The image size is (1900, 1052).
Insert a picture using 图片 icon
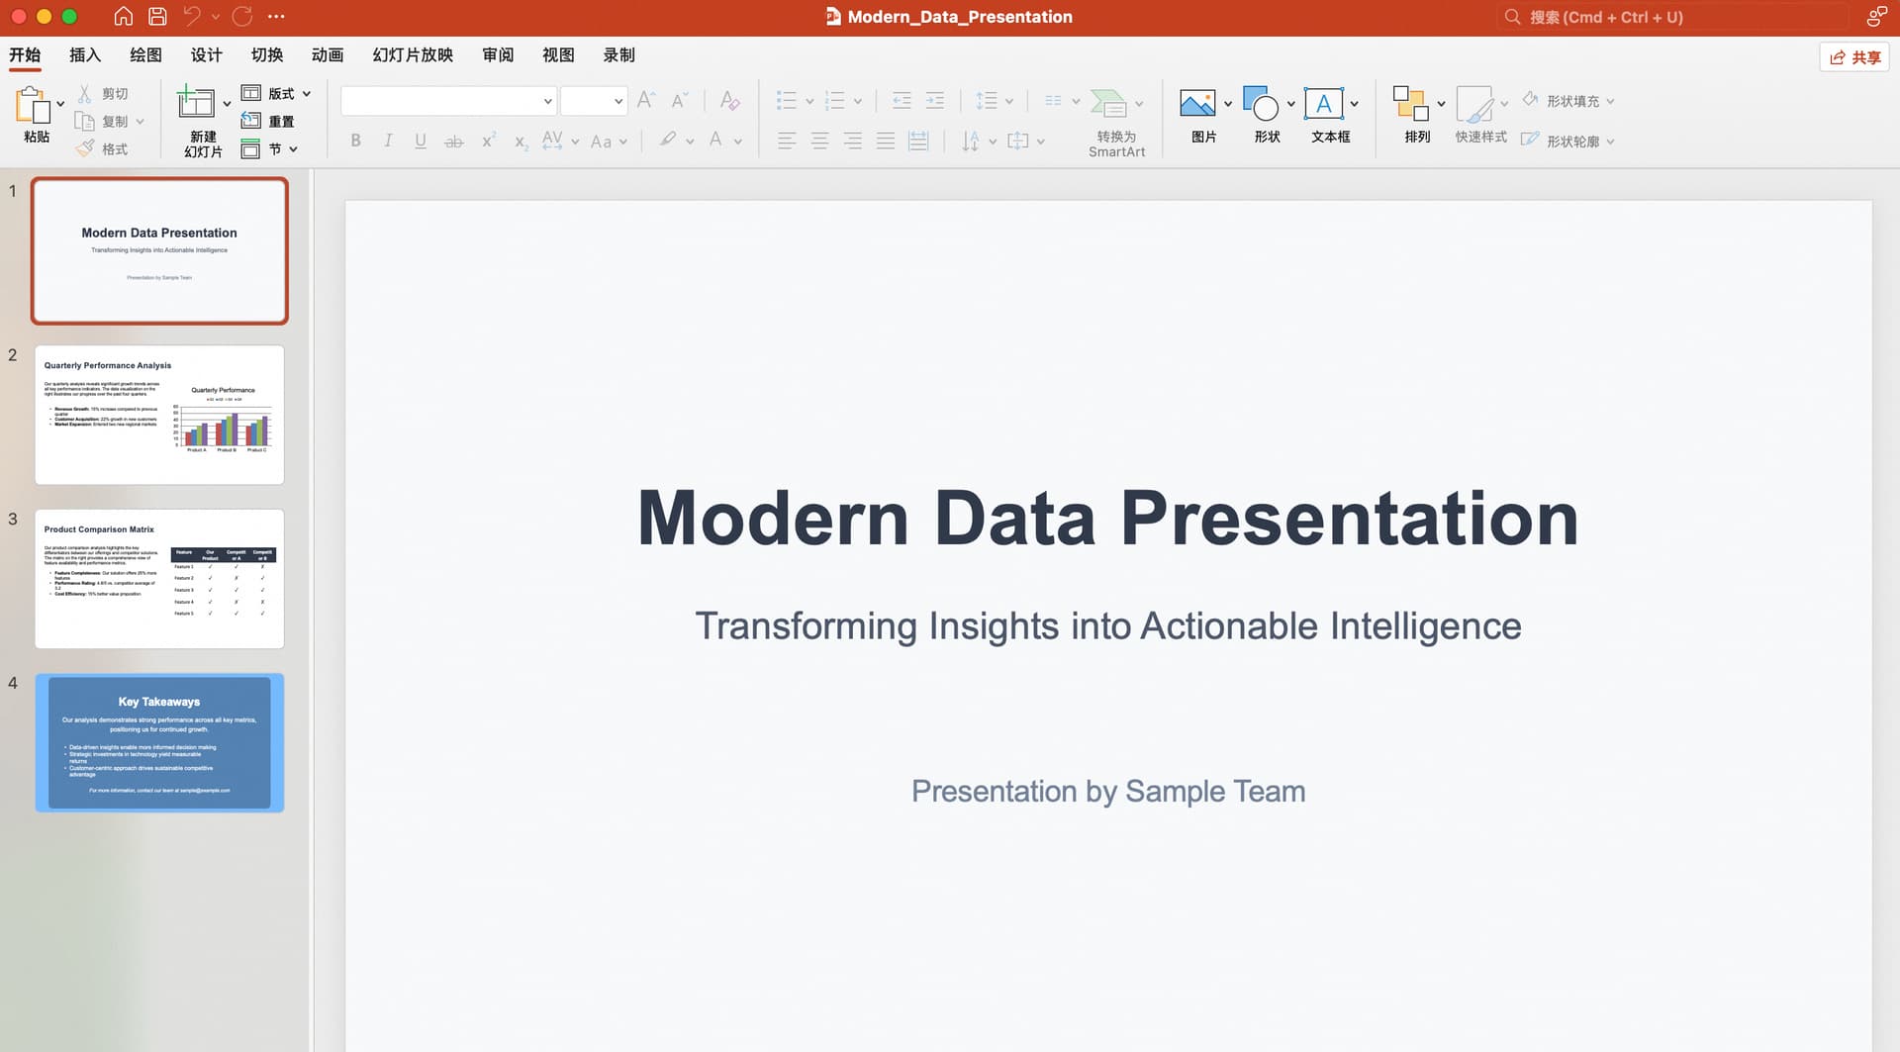coord(1196,104)
